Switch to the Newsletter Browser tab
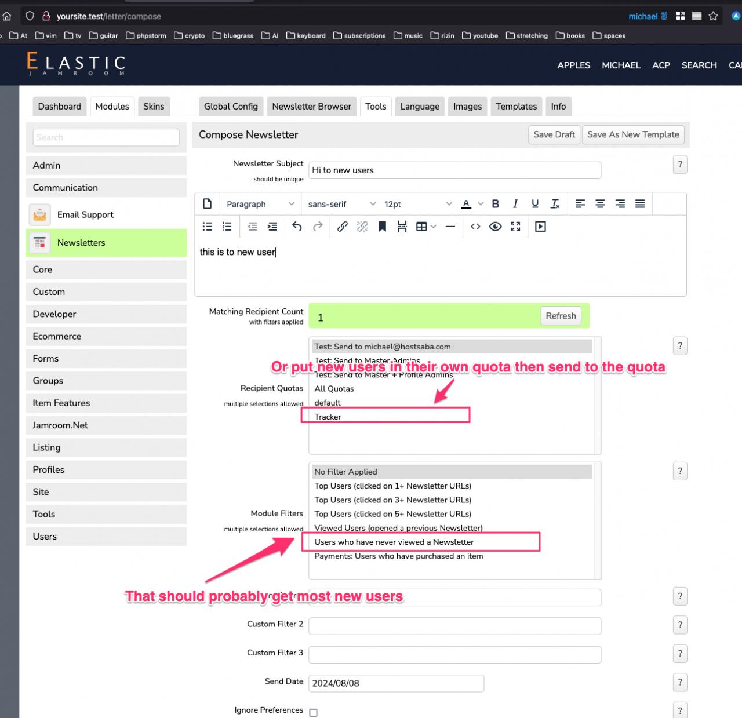 click(x=311, y=107)
